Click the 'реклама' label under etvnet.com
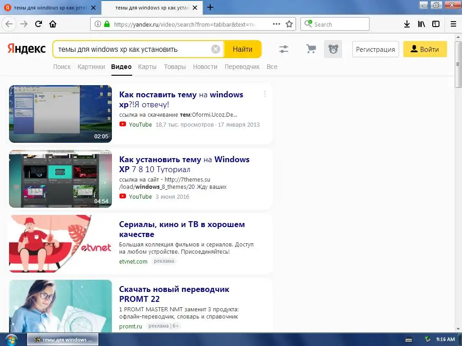The height and width of the screenshot is (346, 462). coord(164,261)
